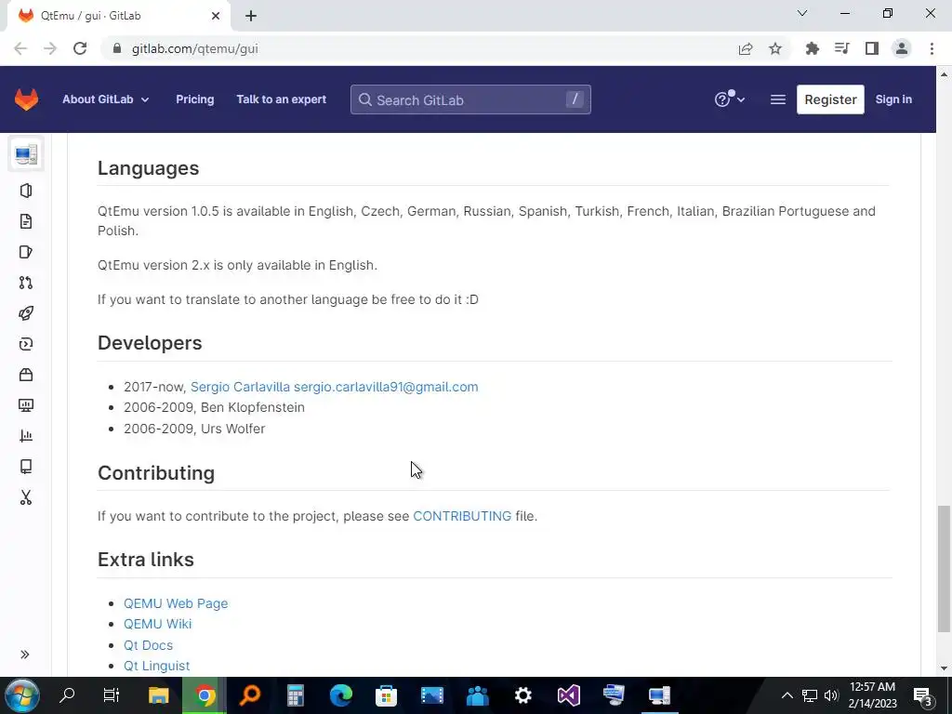Viewport: 952px width, 714px height.
Task: Show hidden system tray icons
Action: pos(787,695)
